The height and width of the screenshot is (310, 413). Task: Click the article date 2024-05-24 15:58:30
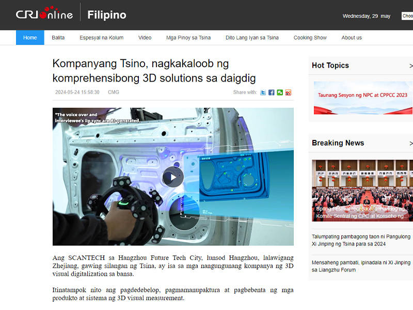click(77, 92)
